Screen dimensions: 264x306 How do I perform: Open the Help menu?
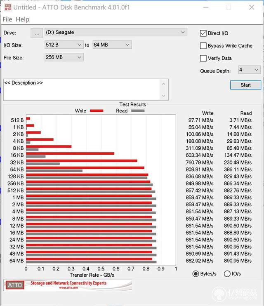tap(22, 19)
